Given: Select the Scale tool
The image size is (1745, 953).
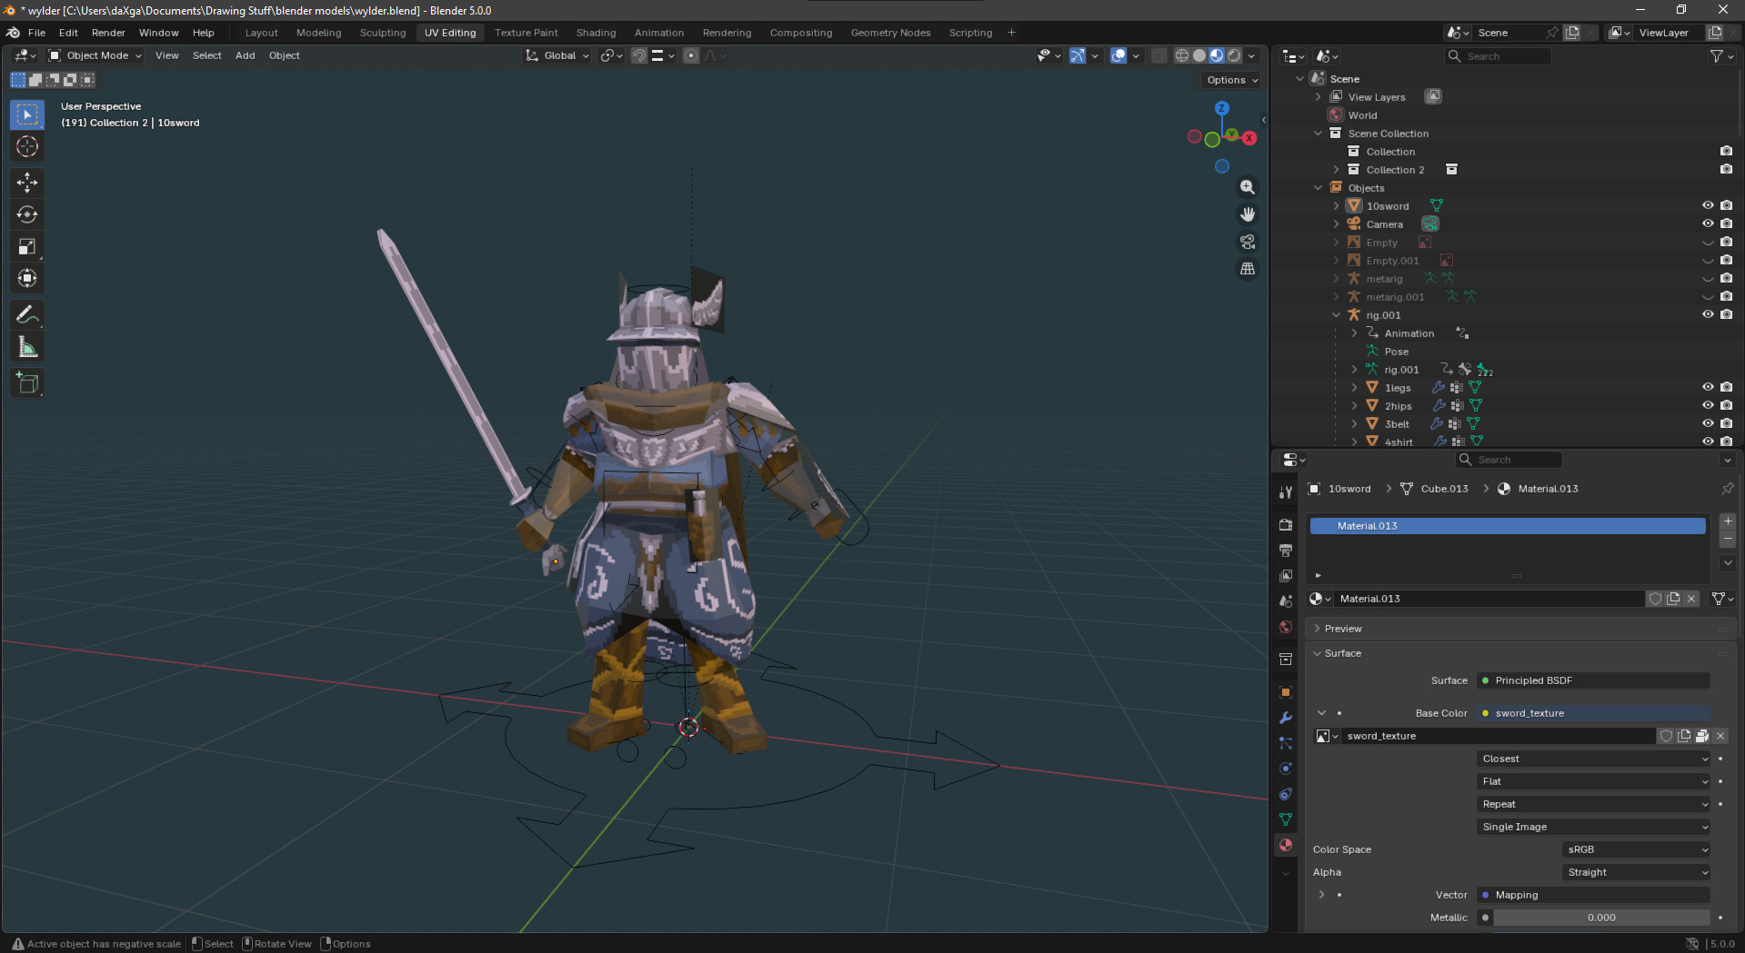Looking at the screenshot, I should 27,247.
